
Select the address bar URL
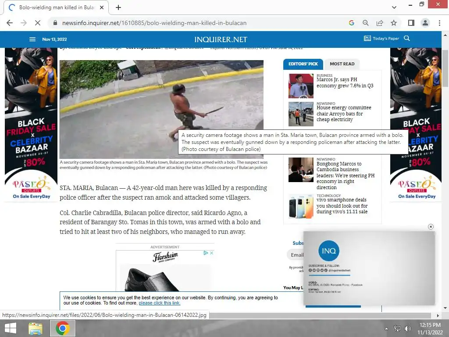tap(154, 23)
